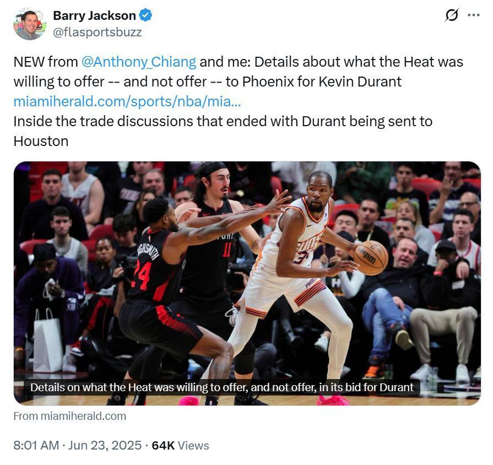Open the @Anthony_Chiang mention
493x465 pixels.
click(x=139, y=62)
